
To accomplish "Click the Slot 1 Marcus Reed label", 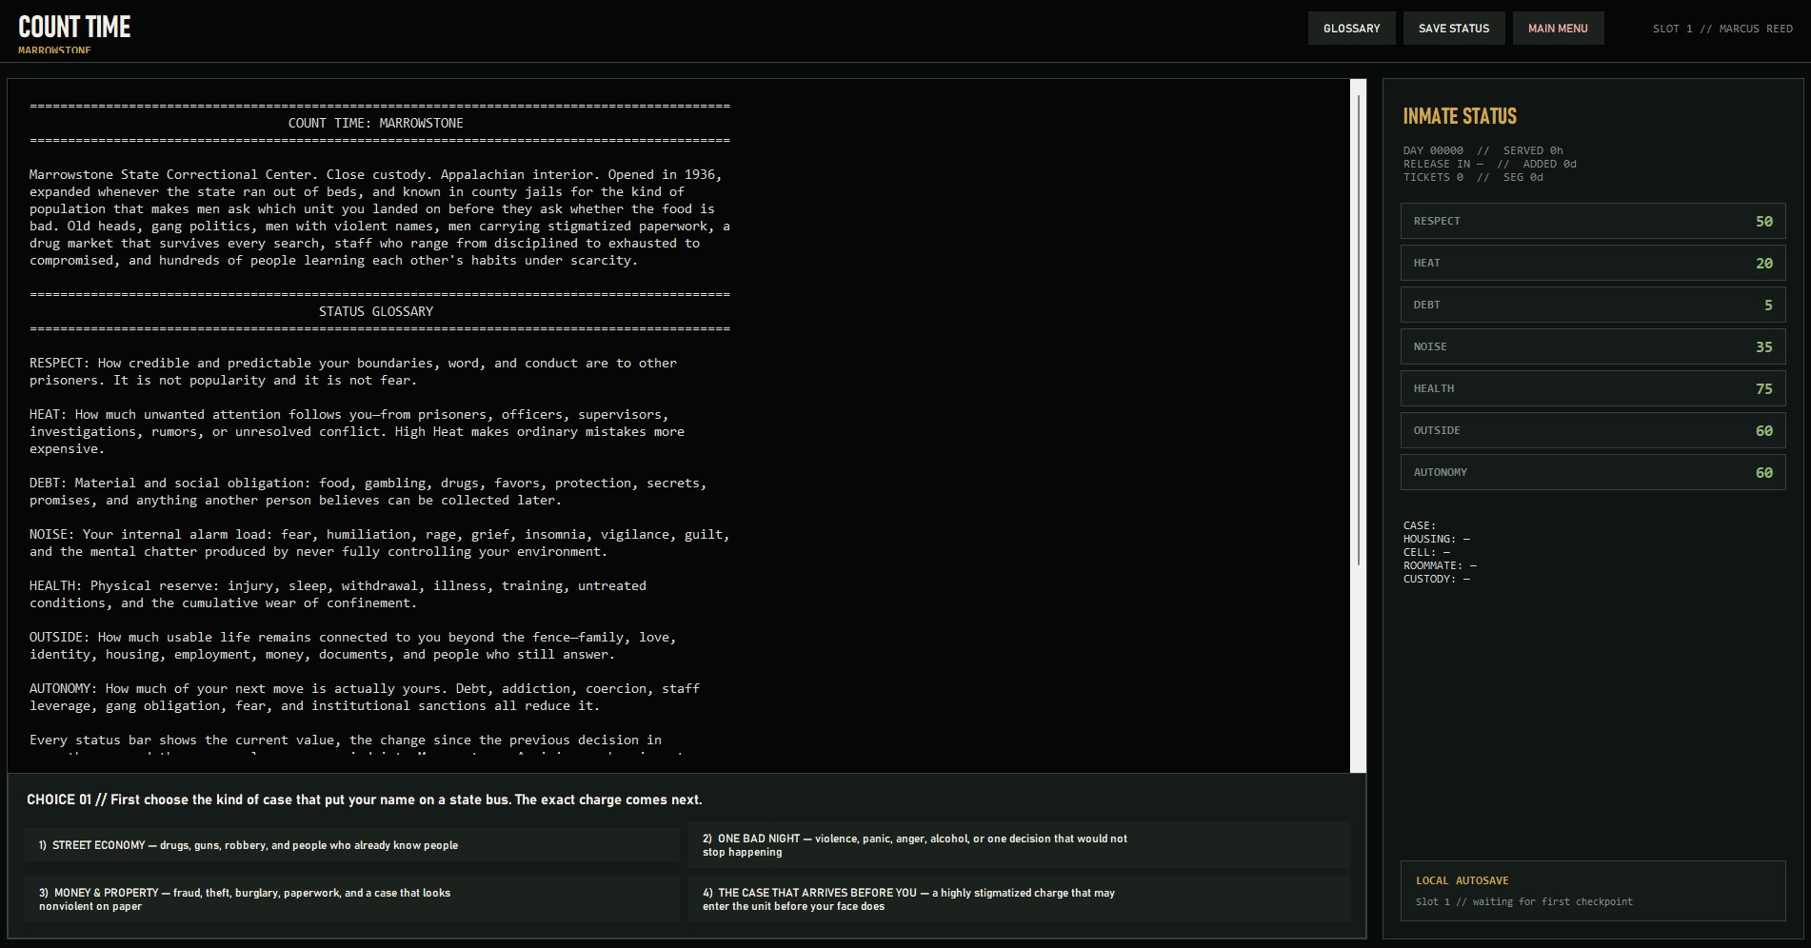I will tap(1722, 29).
